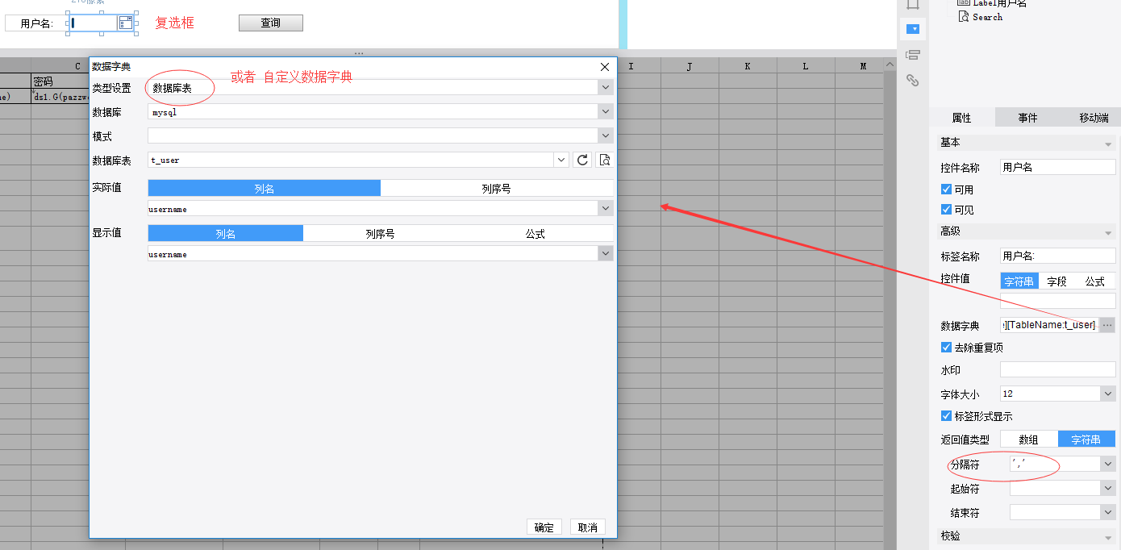This screenshot has width=1121, height=550.
Task: Open the blue dropdown widget icon in sidebar
Action: (x=913, y=29)
